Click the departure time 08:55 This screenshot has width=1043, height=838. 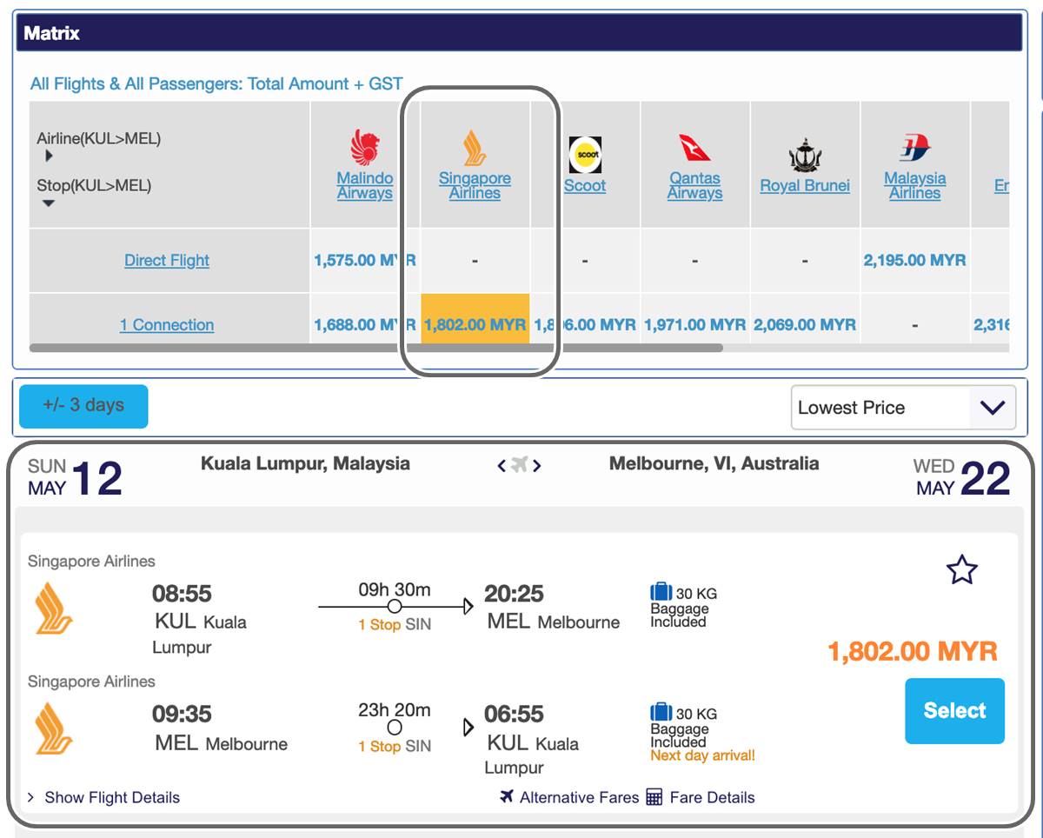(182, 594)
